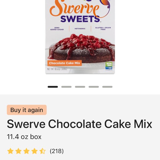The width and height of the screenshot is (160, 160).
Task: Click the orange Chocolate Cake Mix label
Action: click(x=65, y=63)
